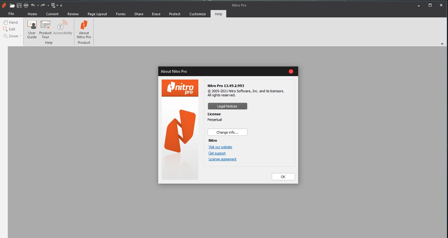Switch to the Page Layout tab
This screenshot has width=448, height=238.
click(97, 14)
